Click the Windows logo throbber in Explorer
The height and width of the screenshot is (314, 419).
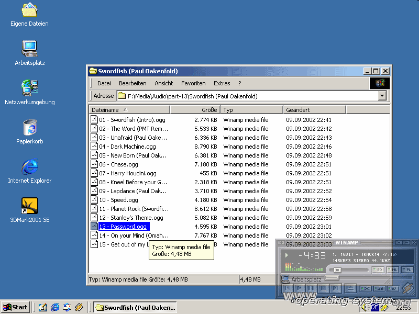point(379,83)
